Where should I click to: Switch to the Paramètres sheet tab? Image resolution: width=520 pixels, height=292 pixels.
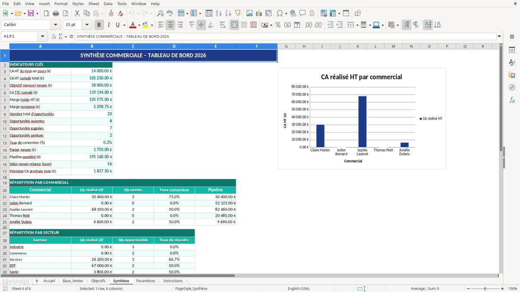click(146, 281)
